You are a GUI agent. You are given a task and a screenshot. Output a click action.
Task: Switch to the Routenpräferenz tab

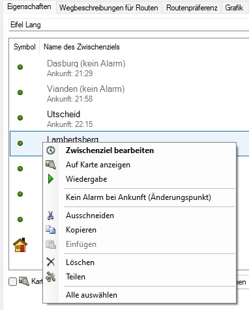tap(192, 8)
